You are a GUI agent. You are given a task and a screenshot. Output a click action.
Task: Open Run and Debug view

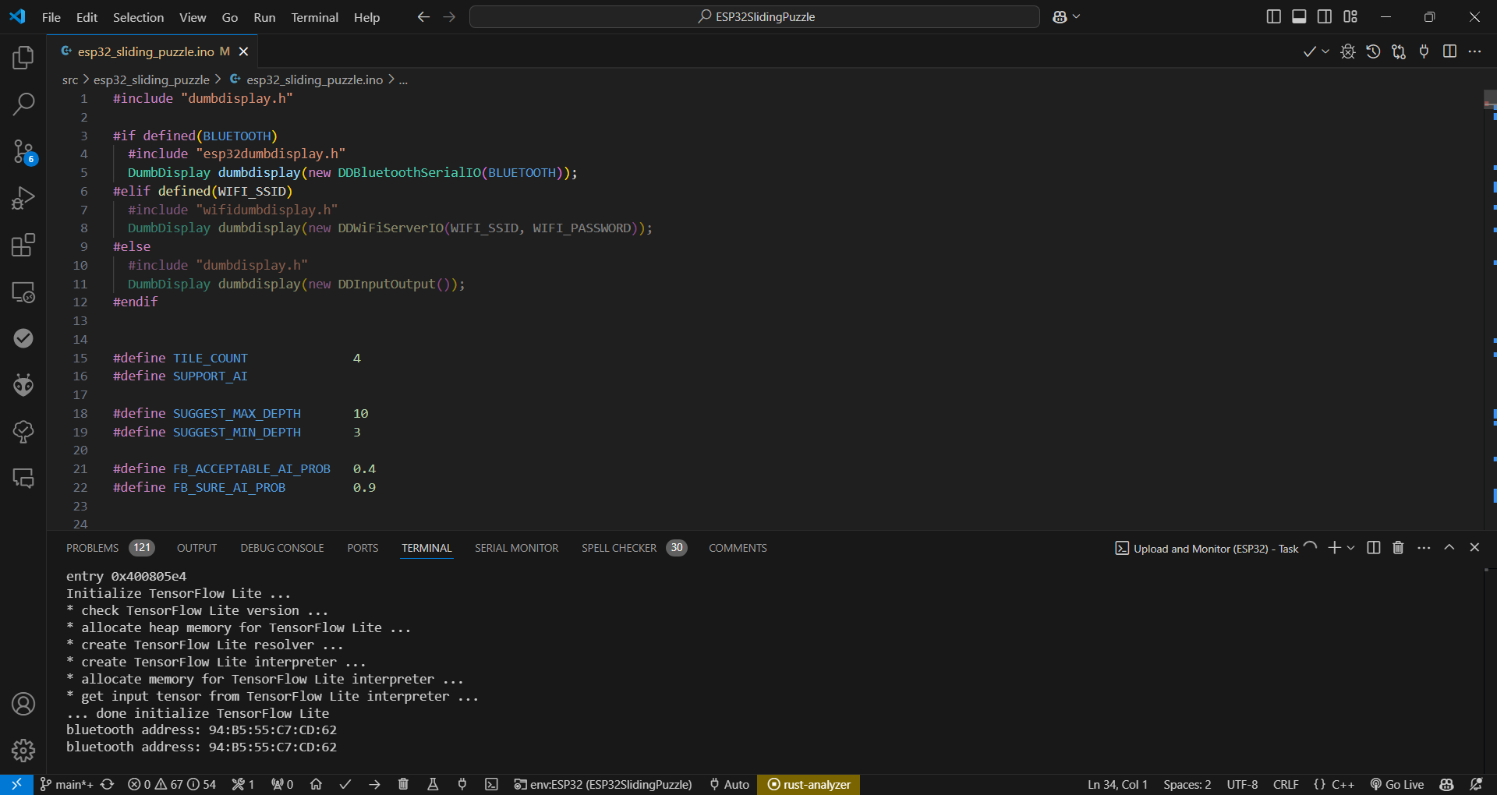coord(23,198)
